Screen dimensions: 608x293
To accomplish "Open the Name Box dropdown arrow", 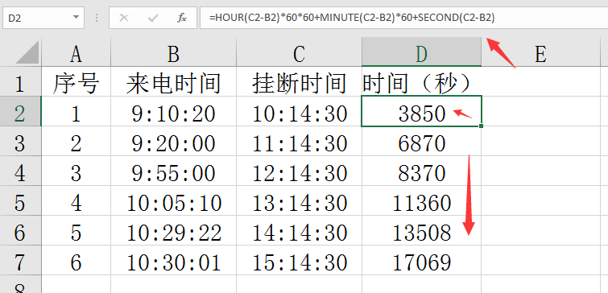I will pyautogui.click(x=76, y=18).
